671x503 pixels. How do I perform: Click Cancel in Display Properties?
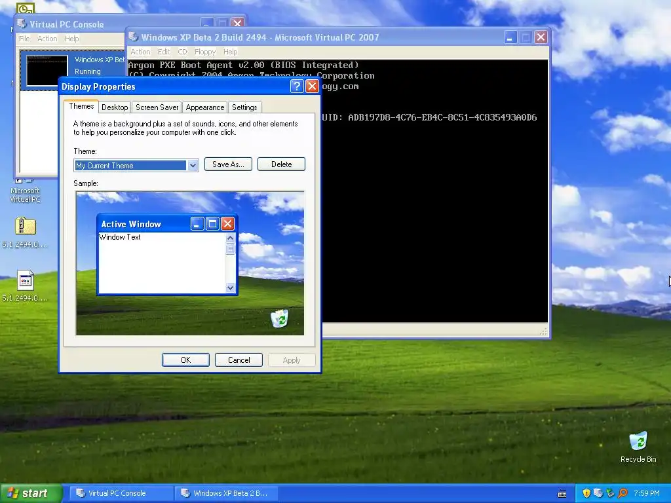(x=239, y=360)
